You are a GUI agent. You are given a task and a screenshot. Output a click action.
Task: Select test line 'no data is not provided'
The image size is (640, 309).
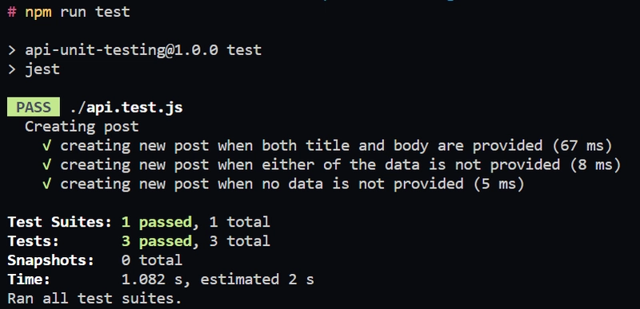[292, 184]
